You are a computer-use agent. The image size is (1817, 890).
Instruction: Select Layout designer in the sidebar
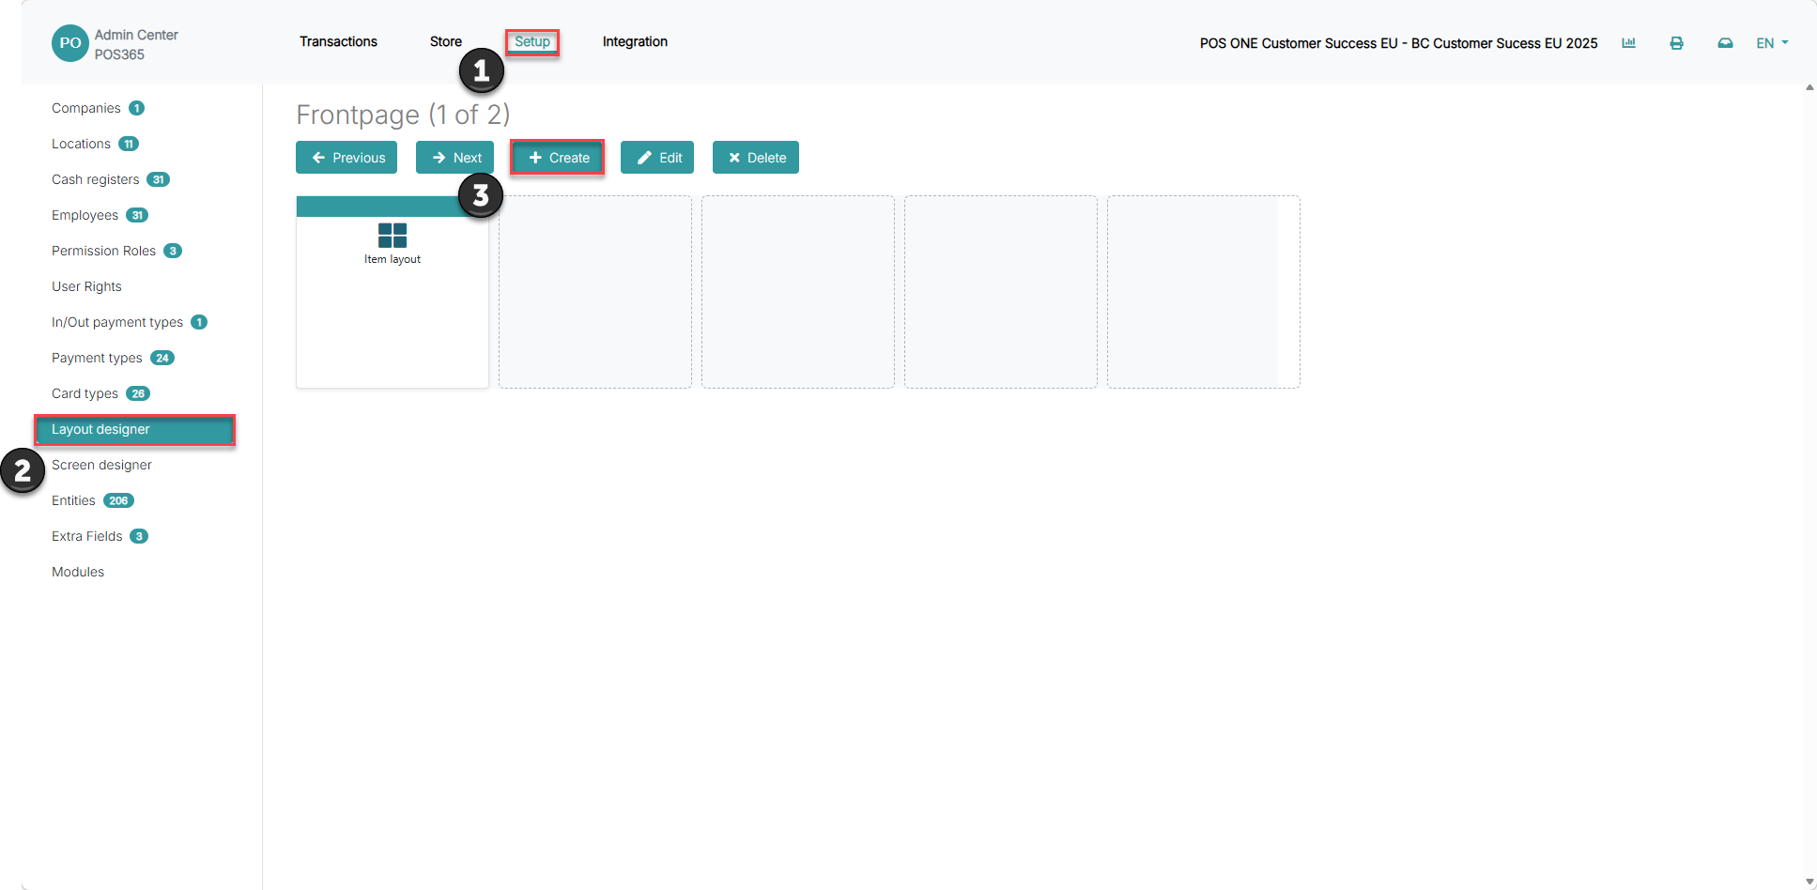(135, 429)
